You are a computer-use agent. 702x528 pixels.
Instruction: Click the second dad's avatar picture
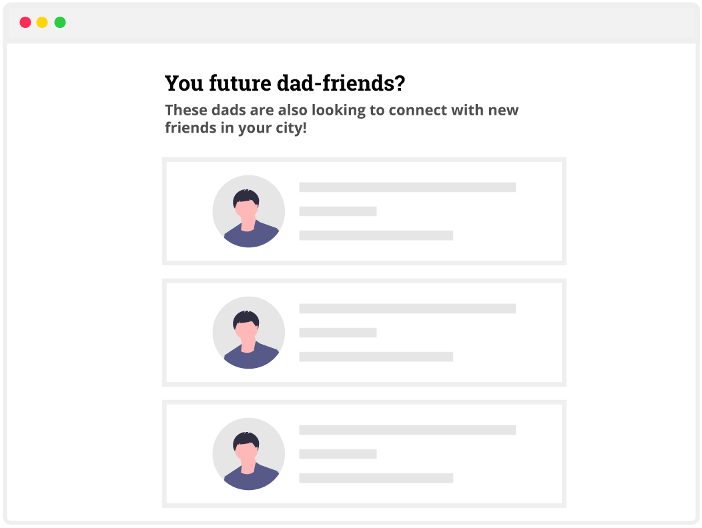(248, 333)
